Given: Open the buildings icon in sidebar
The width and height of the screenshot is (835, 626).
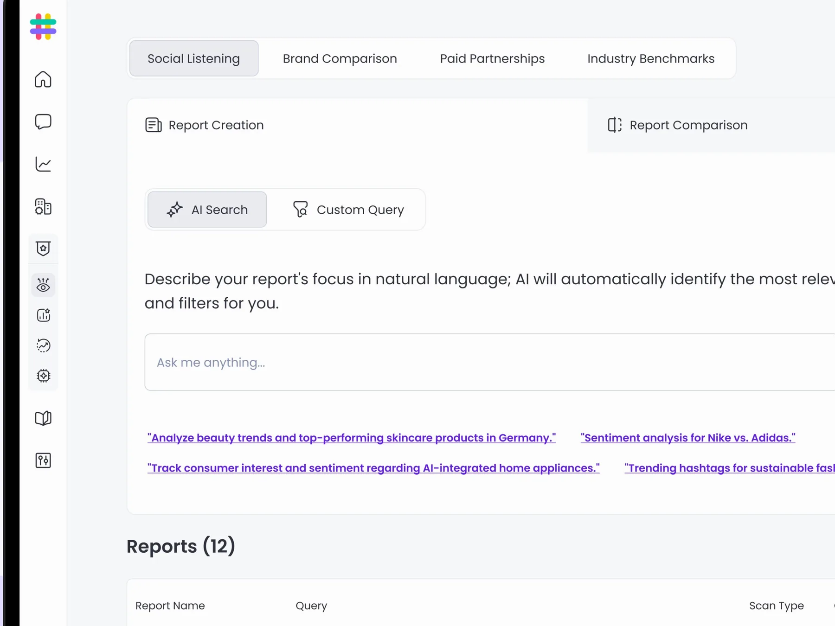Looking at the screenshot, I should [43, 207].
